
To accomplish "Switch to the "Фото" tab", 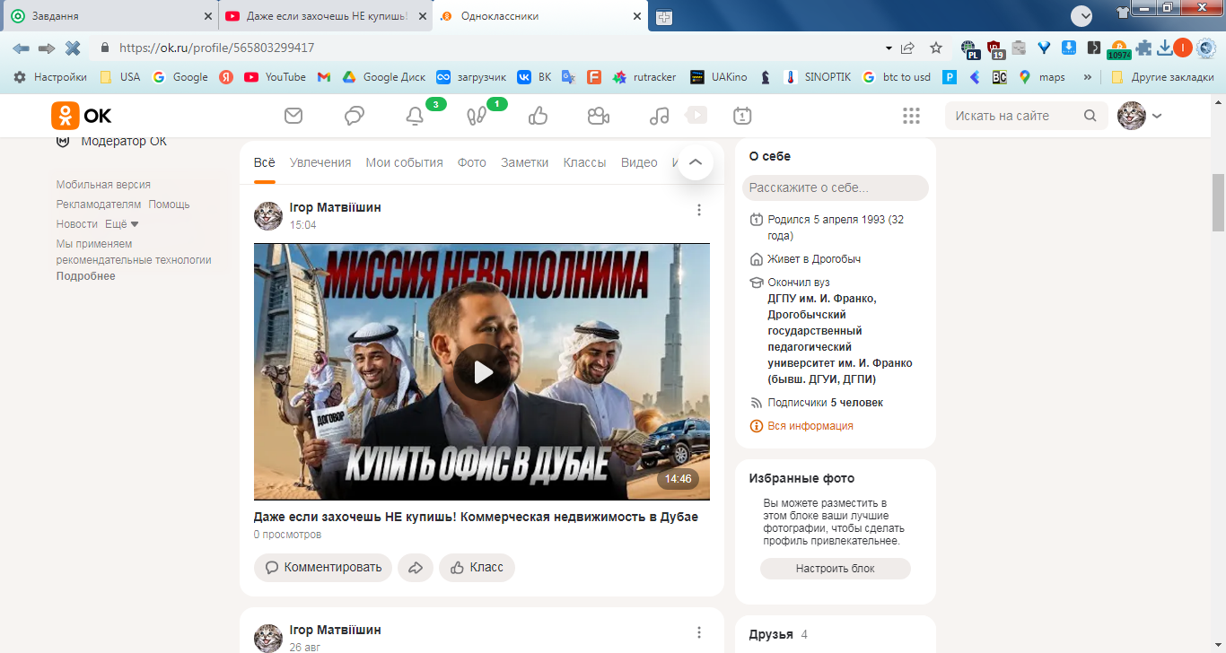I will (x=472, y=162).
